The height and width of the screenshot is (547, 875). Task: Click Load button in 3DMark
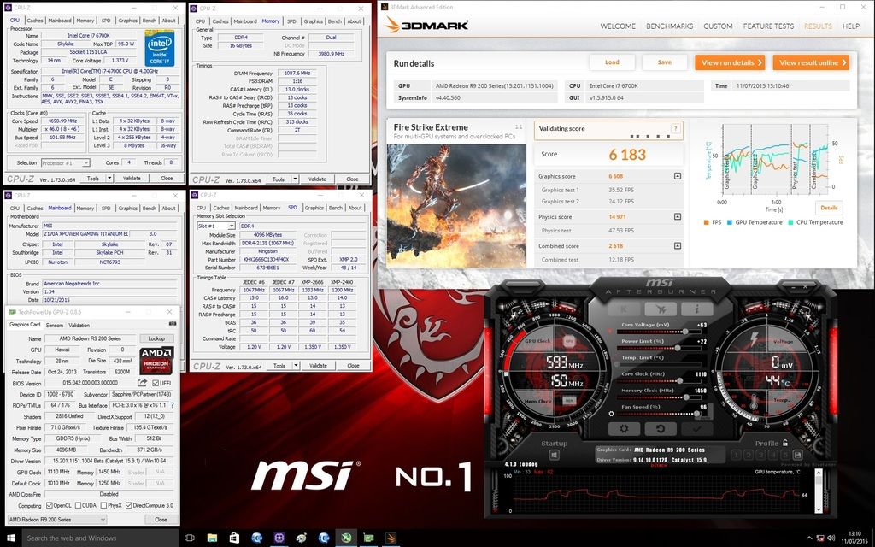612,62
